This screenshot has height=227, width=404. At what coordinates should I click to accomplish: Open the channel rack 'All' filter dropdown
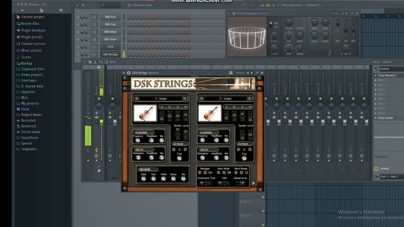point(110,5)
